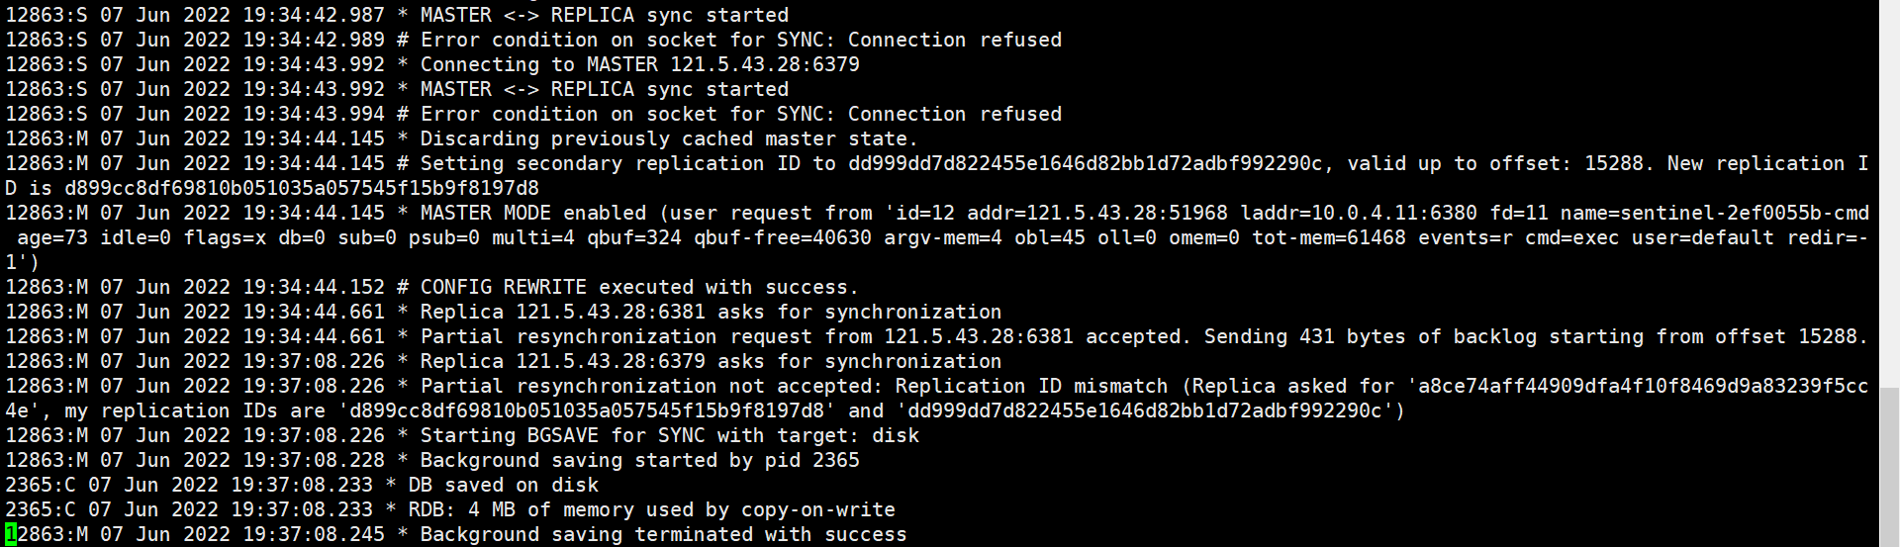
Task: Click the 'DB saved on disk' line
Action: (503, 485)
